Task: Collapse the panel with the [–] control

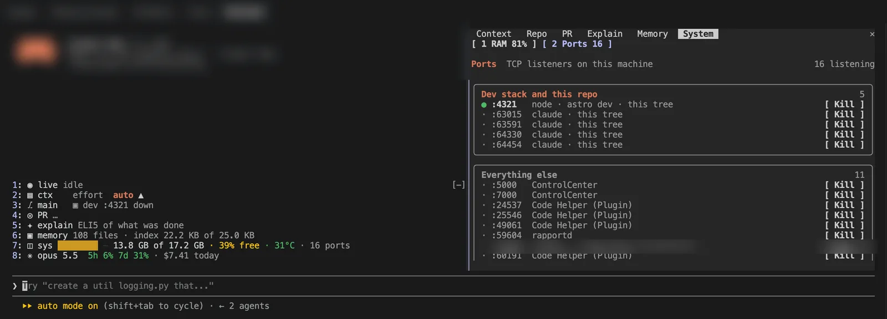Action: point(458,185)
